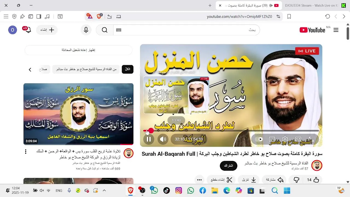
Task: Select the partially visible صلاح filter chip
Action: (43, 69)
